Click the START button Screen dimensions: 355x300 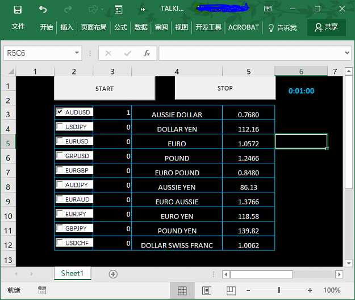(x=105, y=88)
